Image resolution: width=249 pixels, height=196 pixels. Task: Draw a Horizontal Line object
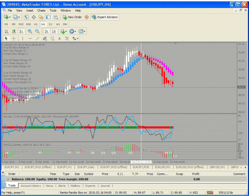(x=30, y=38)
